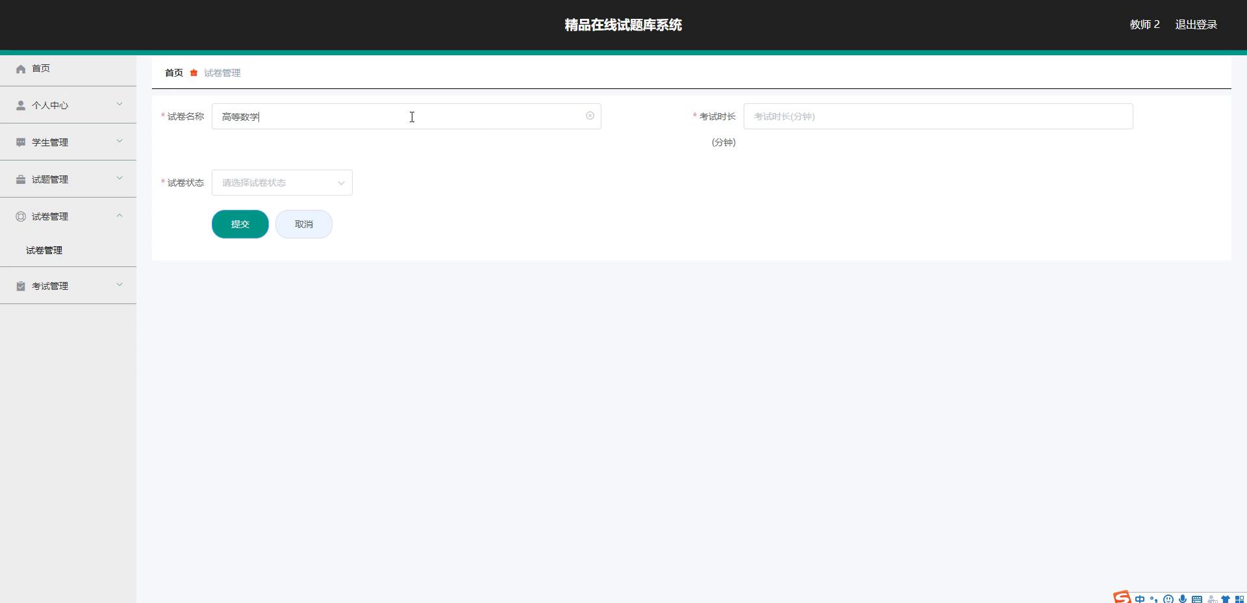
Task: Toggle Chinese/English input mode (中)
Action: [1140, 599]
